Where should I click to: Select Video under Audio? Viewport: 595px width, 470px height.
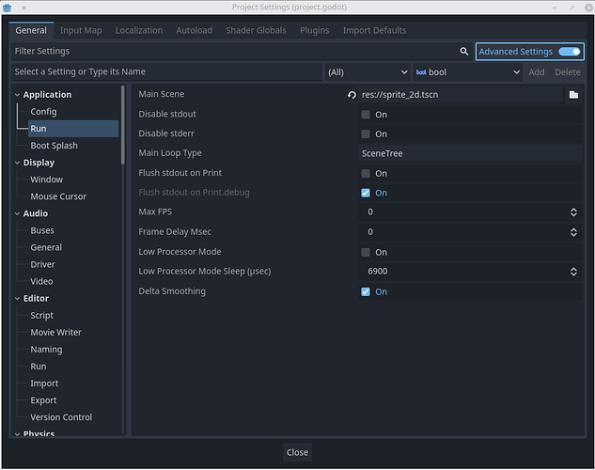coord(41,281)
